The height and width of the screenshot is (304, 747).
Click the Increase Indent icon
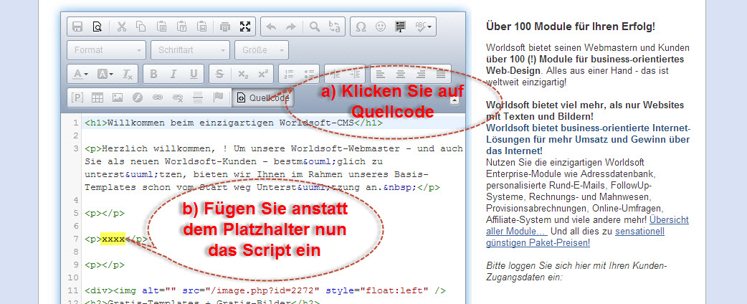[x=355, y=74]
